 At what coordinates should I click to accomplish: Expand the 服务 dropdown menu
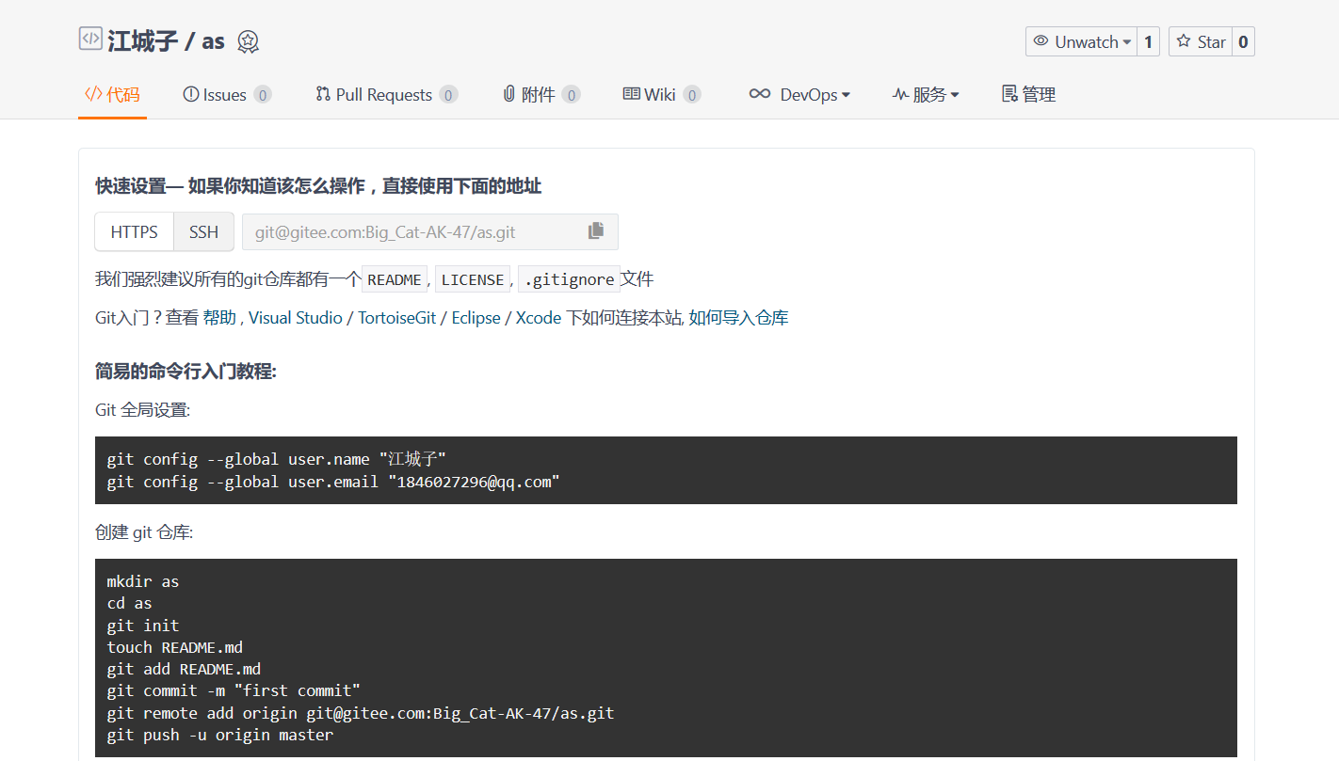pyautogui.click(x=926, y=94)
